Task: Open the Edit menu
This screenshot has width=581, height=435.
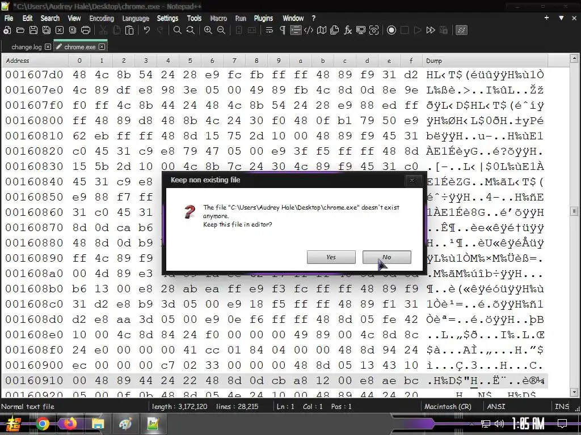Action: [27, 18]
